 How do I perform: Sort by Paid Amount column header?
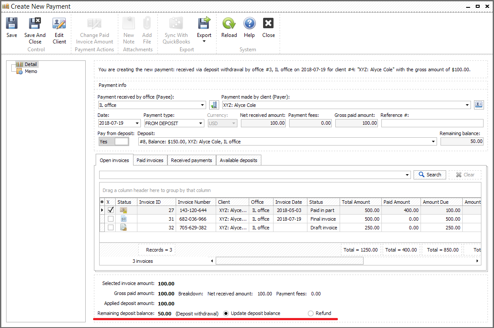click(x=401, y=202)
